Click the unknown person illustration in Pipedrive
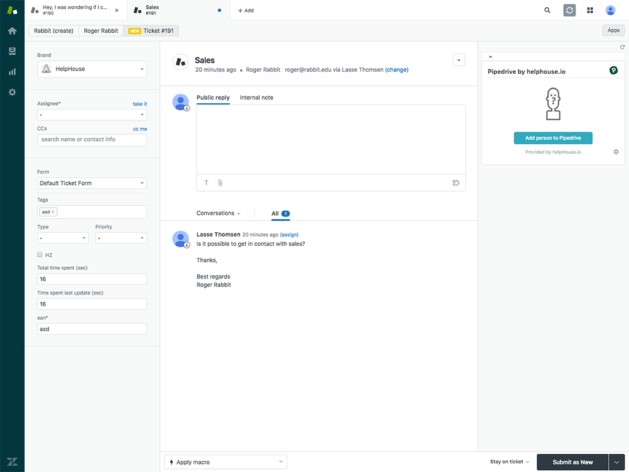The image size is (629, 472). point(553,104)
